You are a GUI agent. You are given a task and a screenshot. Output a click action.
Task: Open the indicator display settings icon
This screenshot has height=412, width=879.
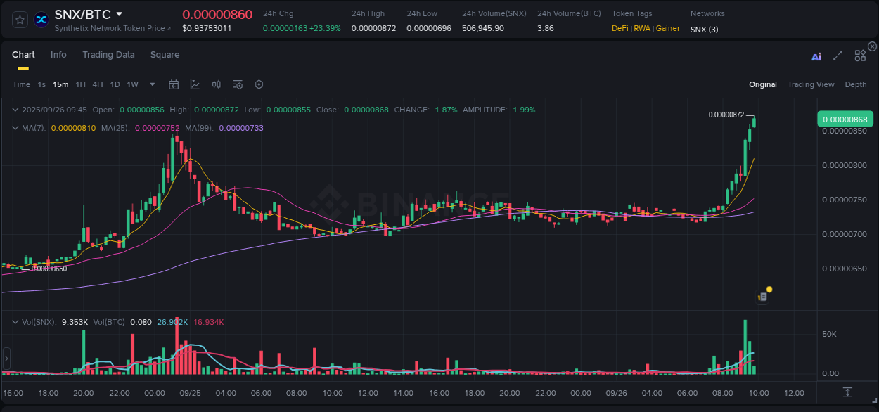coord(237,84)
